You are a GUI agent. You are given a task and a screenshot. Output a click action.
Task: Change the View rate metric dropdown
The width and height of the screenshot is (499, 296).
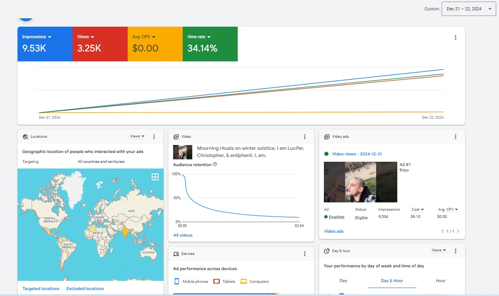[x=199, y=37]
